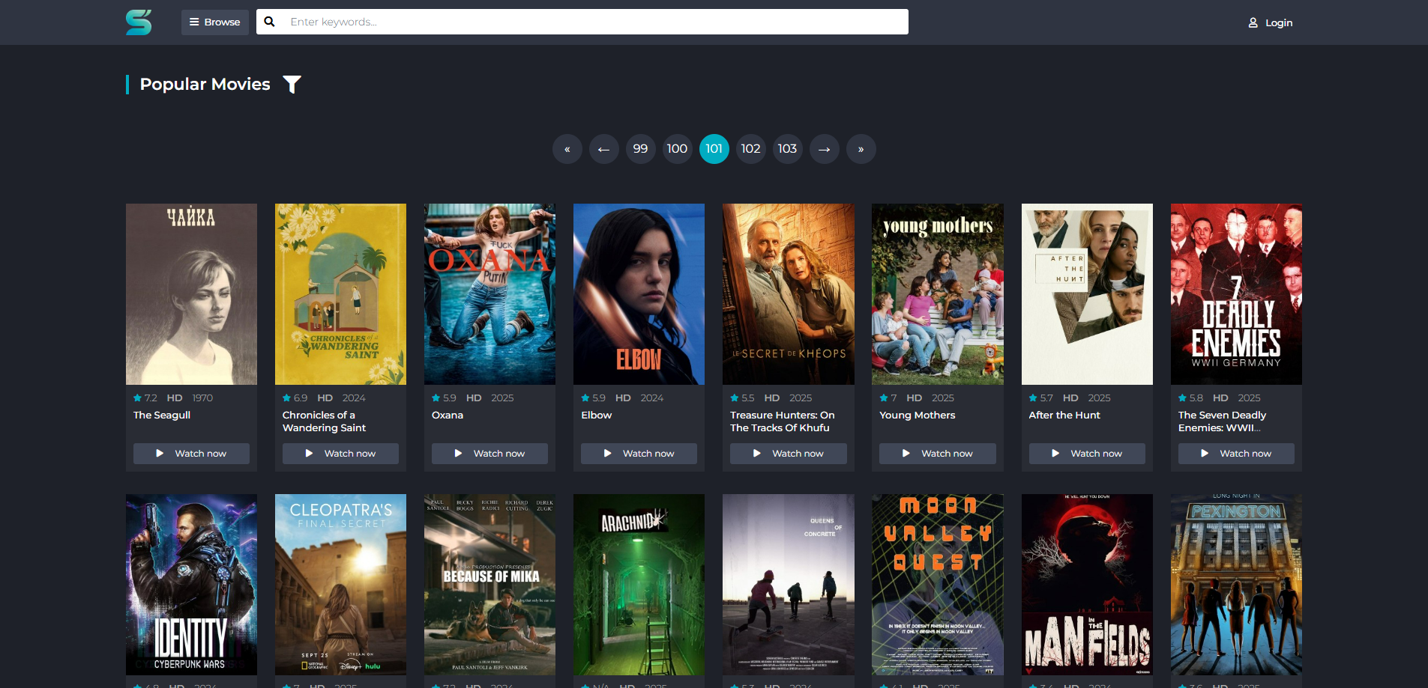The width and height of the screenshot is (1428, 688).
Task: Select page 103
Action: click(x=788, y=149)
